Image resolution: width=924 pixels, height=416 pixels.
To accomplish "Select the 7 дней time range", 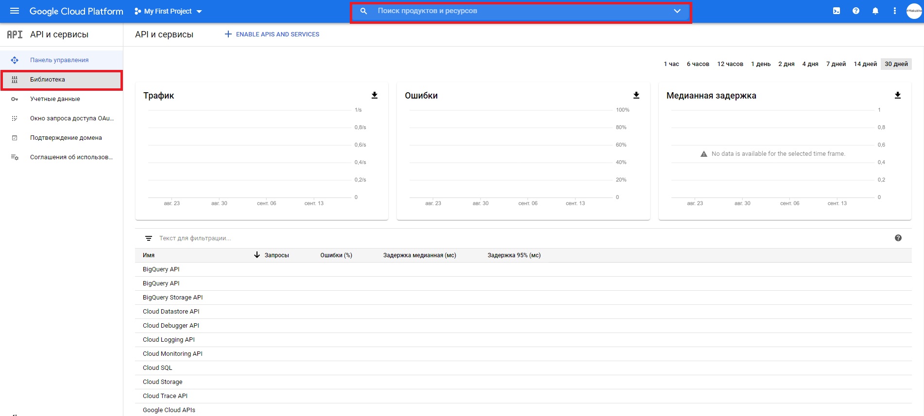I will coord(836,64).
